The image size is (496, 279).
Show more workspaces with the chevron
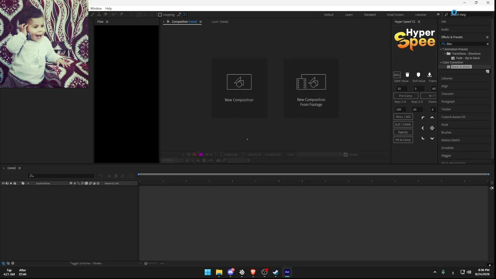pos(438,15)
